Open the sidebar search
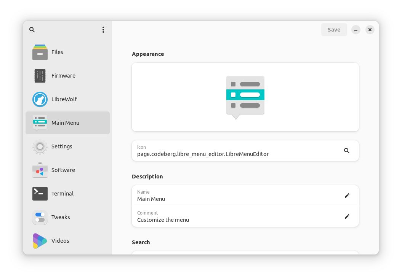Image resolution: width=402 pixels, height=280 pixels. [32, 29]
